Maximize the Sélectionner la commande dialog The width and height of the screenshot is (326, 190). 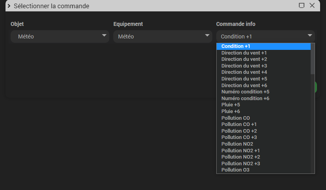pyautogui.click(x=302, y=5)
